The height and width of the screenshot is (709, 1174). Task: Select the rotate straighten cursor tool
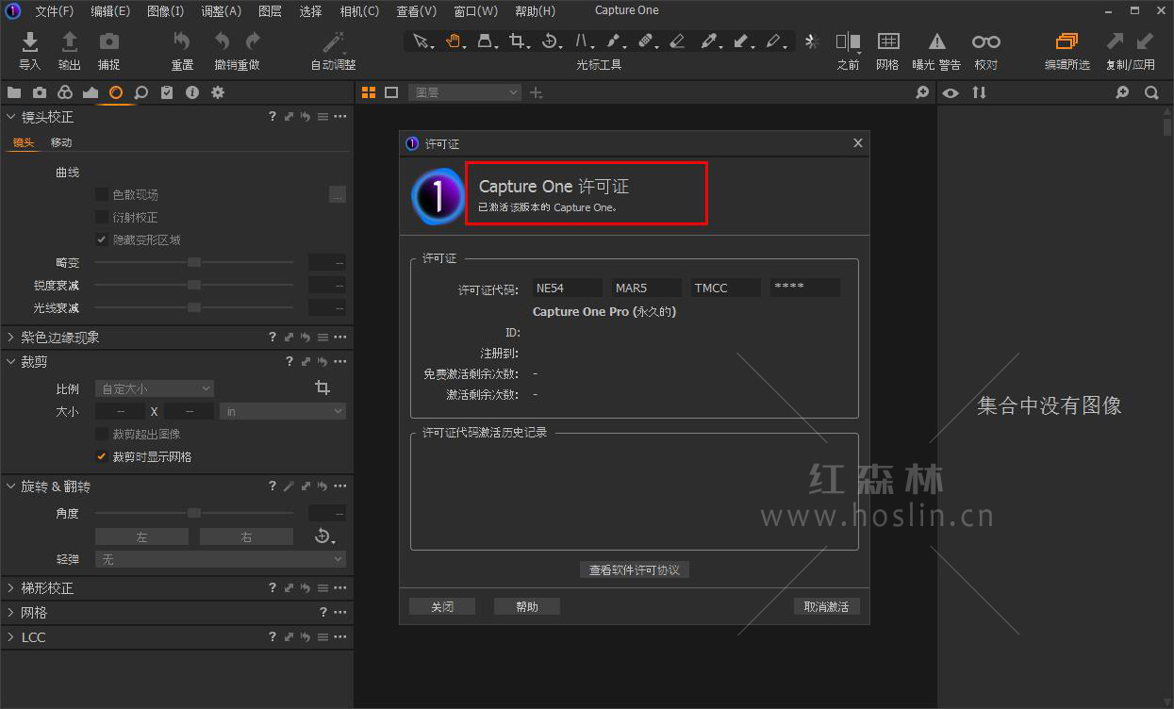(550, 41)
